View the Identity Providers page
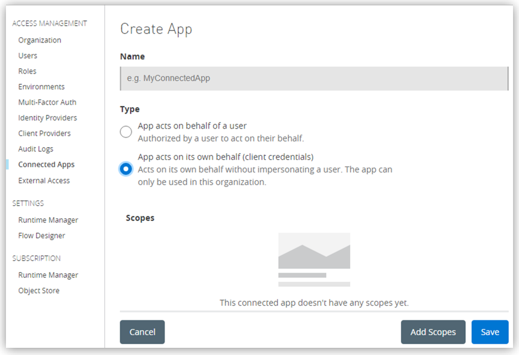 47,117
